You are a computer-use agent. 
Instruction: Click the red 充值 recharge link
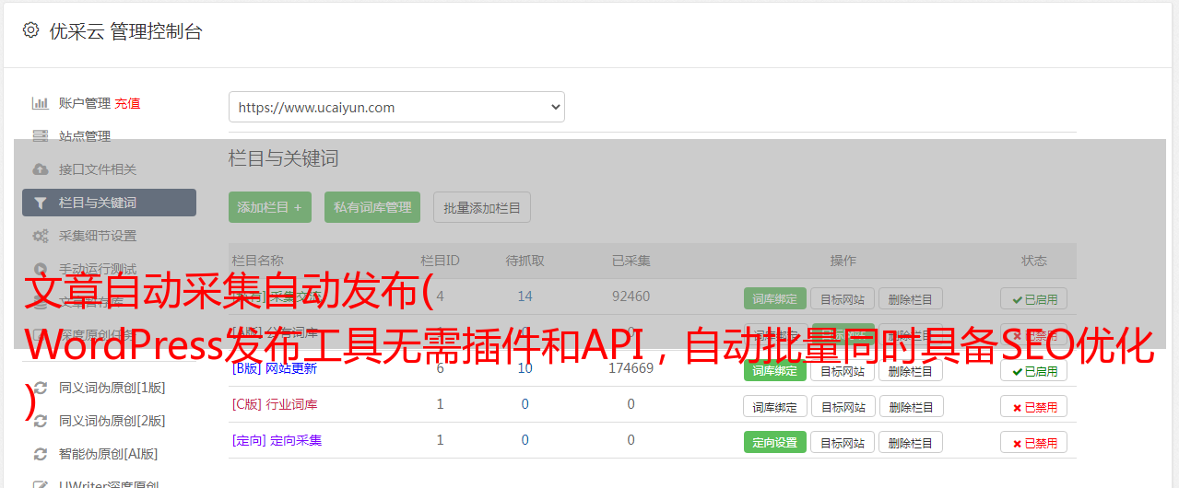(128, 103)
